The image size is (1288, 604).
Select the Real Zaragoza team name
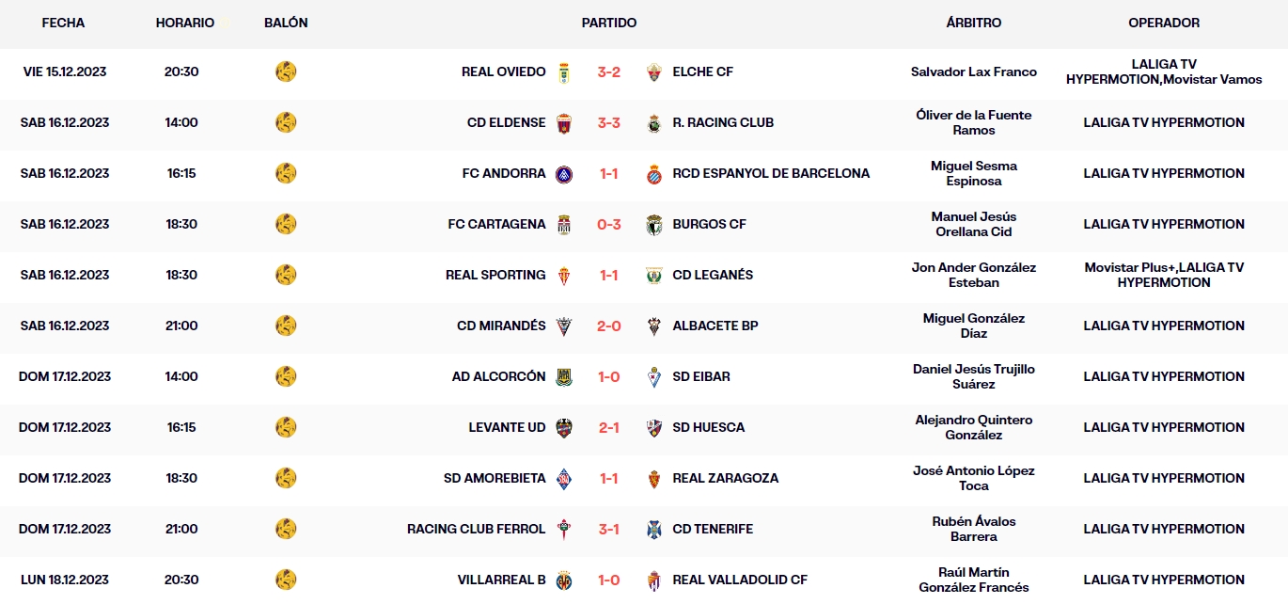pyautogui.click(x=725, y=479)
